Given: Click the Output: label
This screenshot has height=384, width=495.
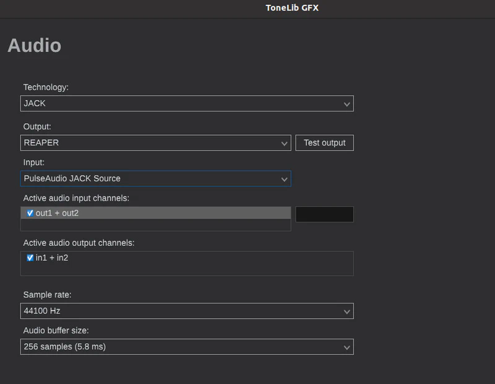Looking at the screenshot, I should pyautogui.click(x=37, y=127).
